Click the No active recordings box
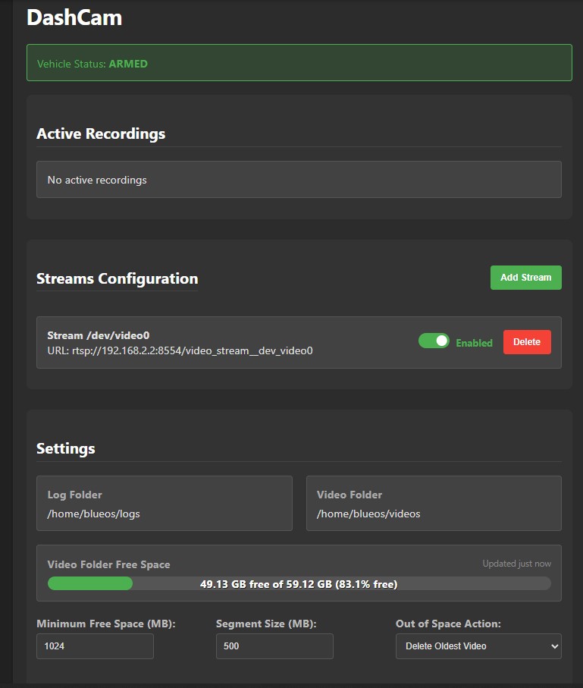 pyautogui.click(x=299, y=180)
